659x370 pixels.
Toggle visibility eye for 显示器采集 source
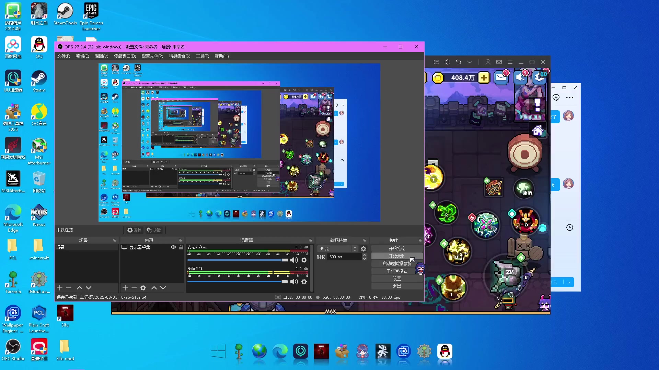coord(173,247)
